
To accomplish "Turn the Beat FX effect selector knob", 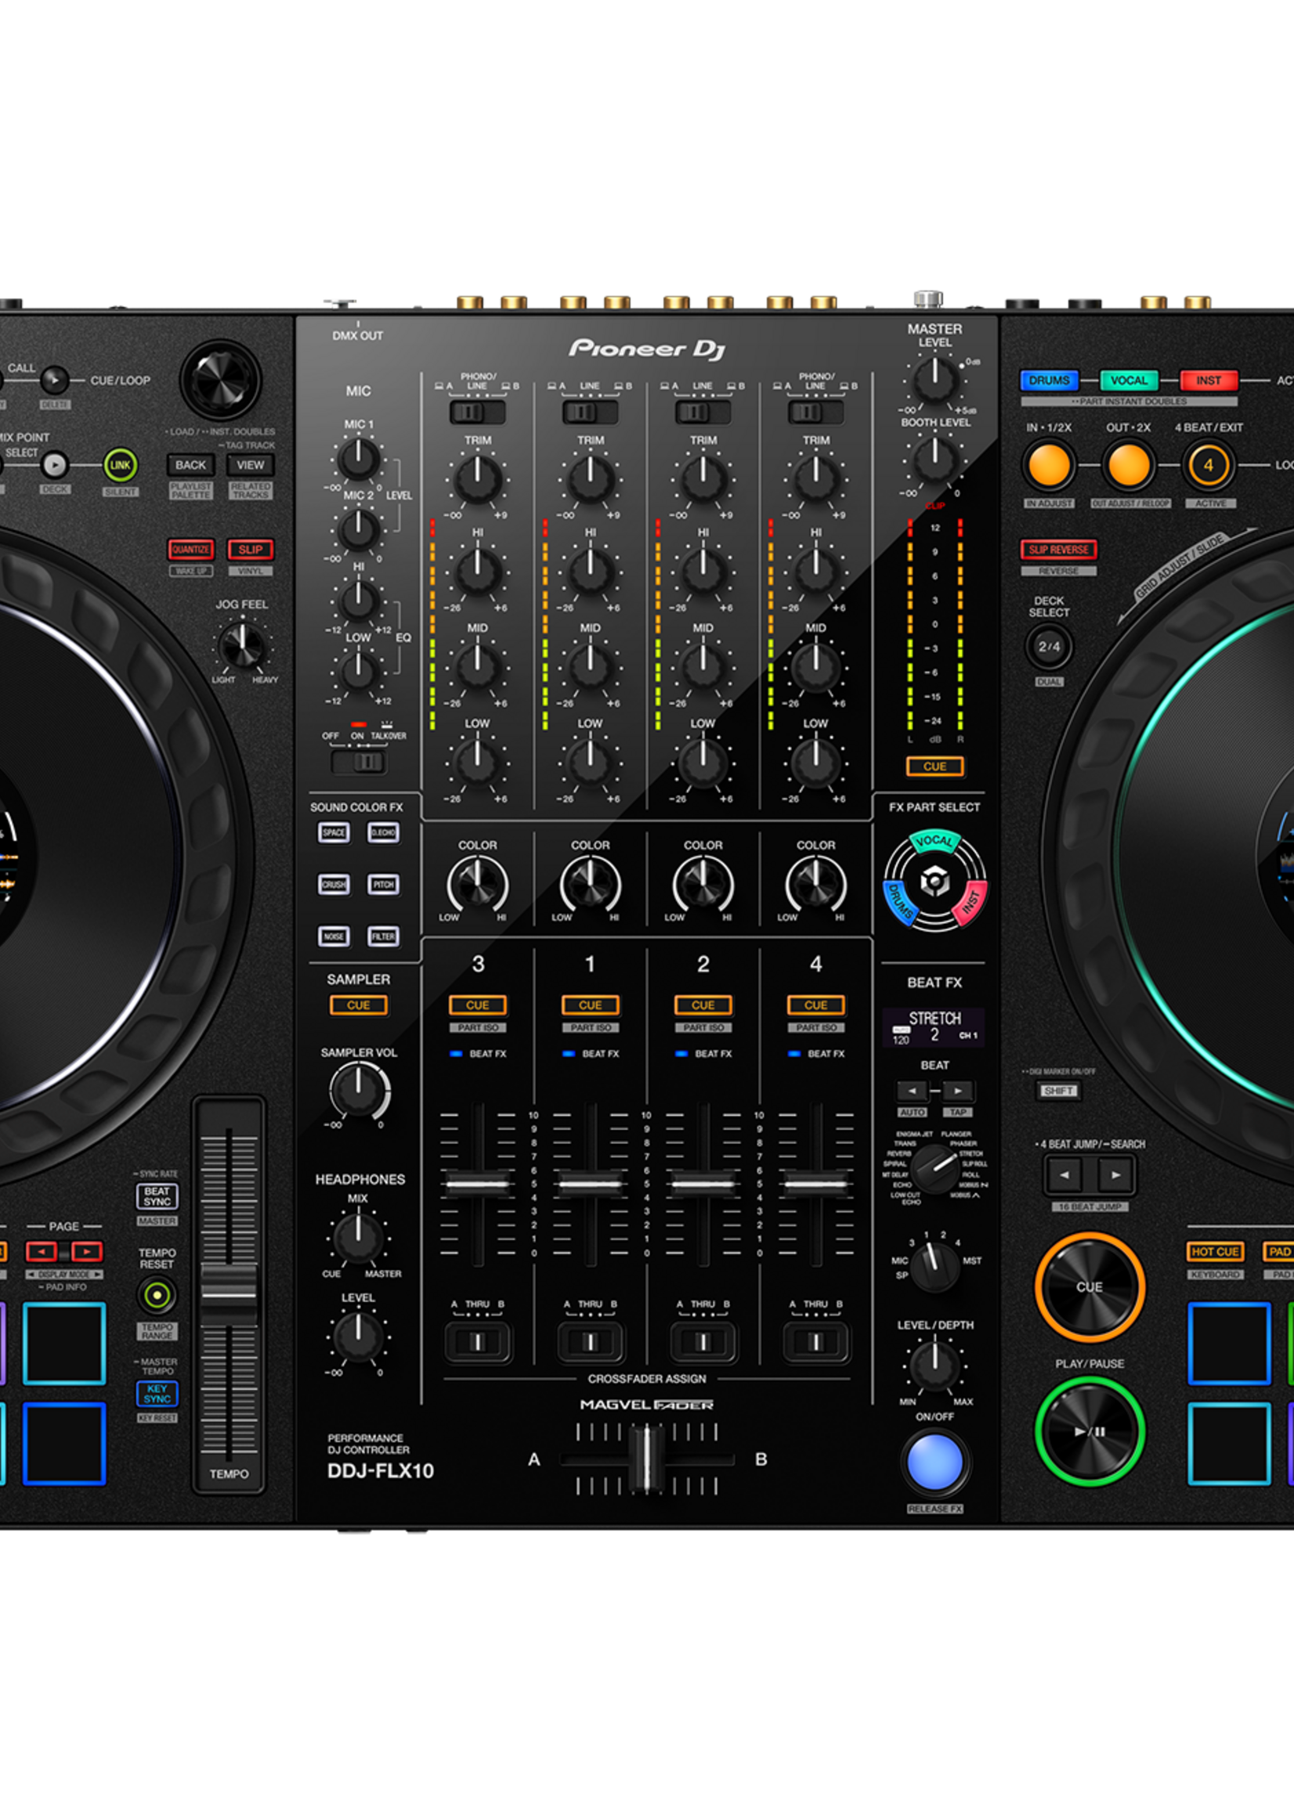I will tap(934, 1168).
